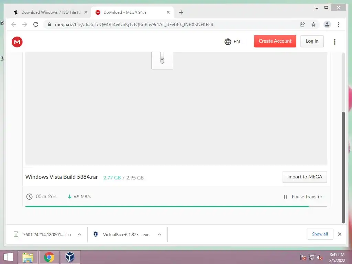Click Show all downloads
352x264 pixels.
click(320, 234)
